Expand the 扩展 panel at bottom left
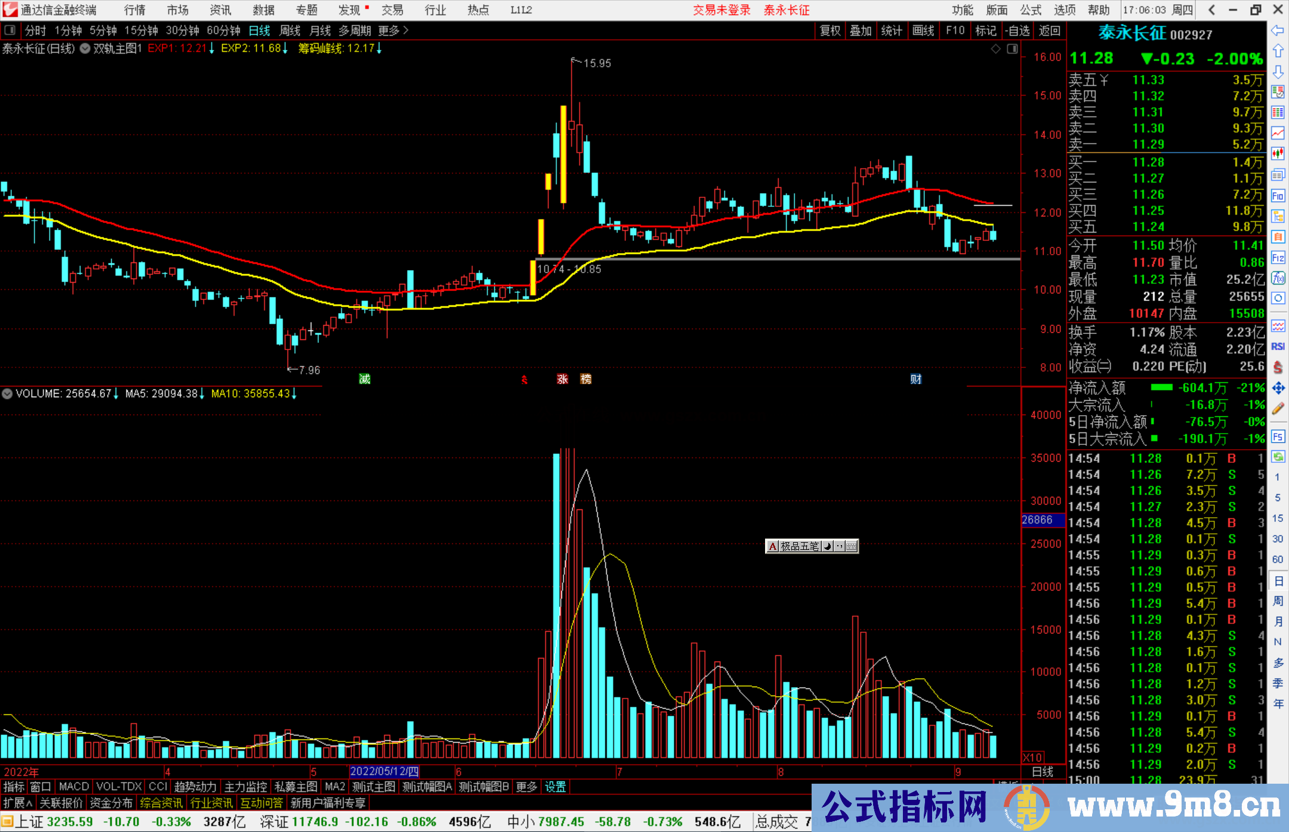 (17, 803)
